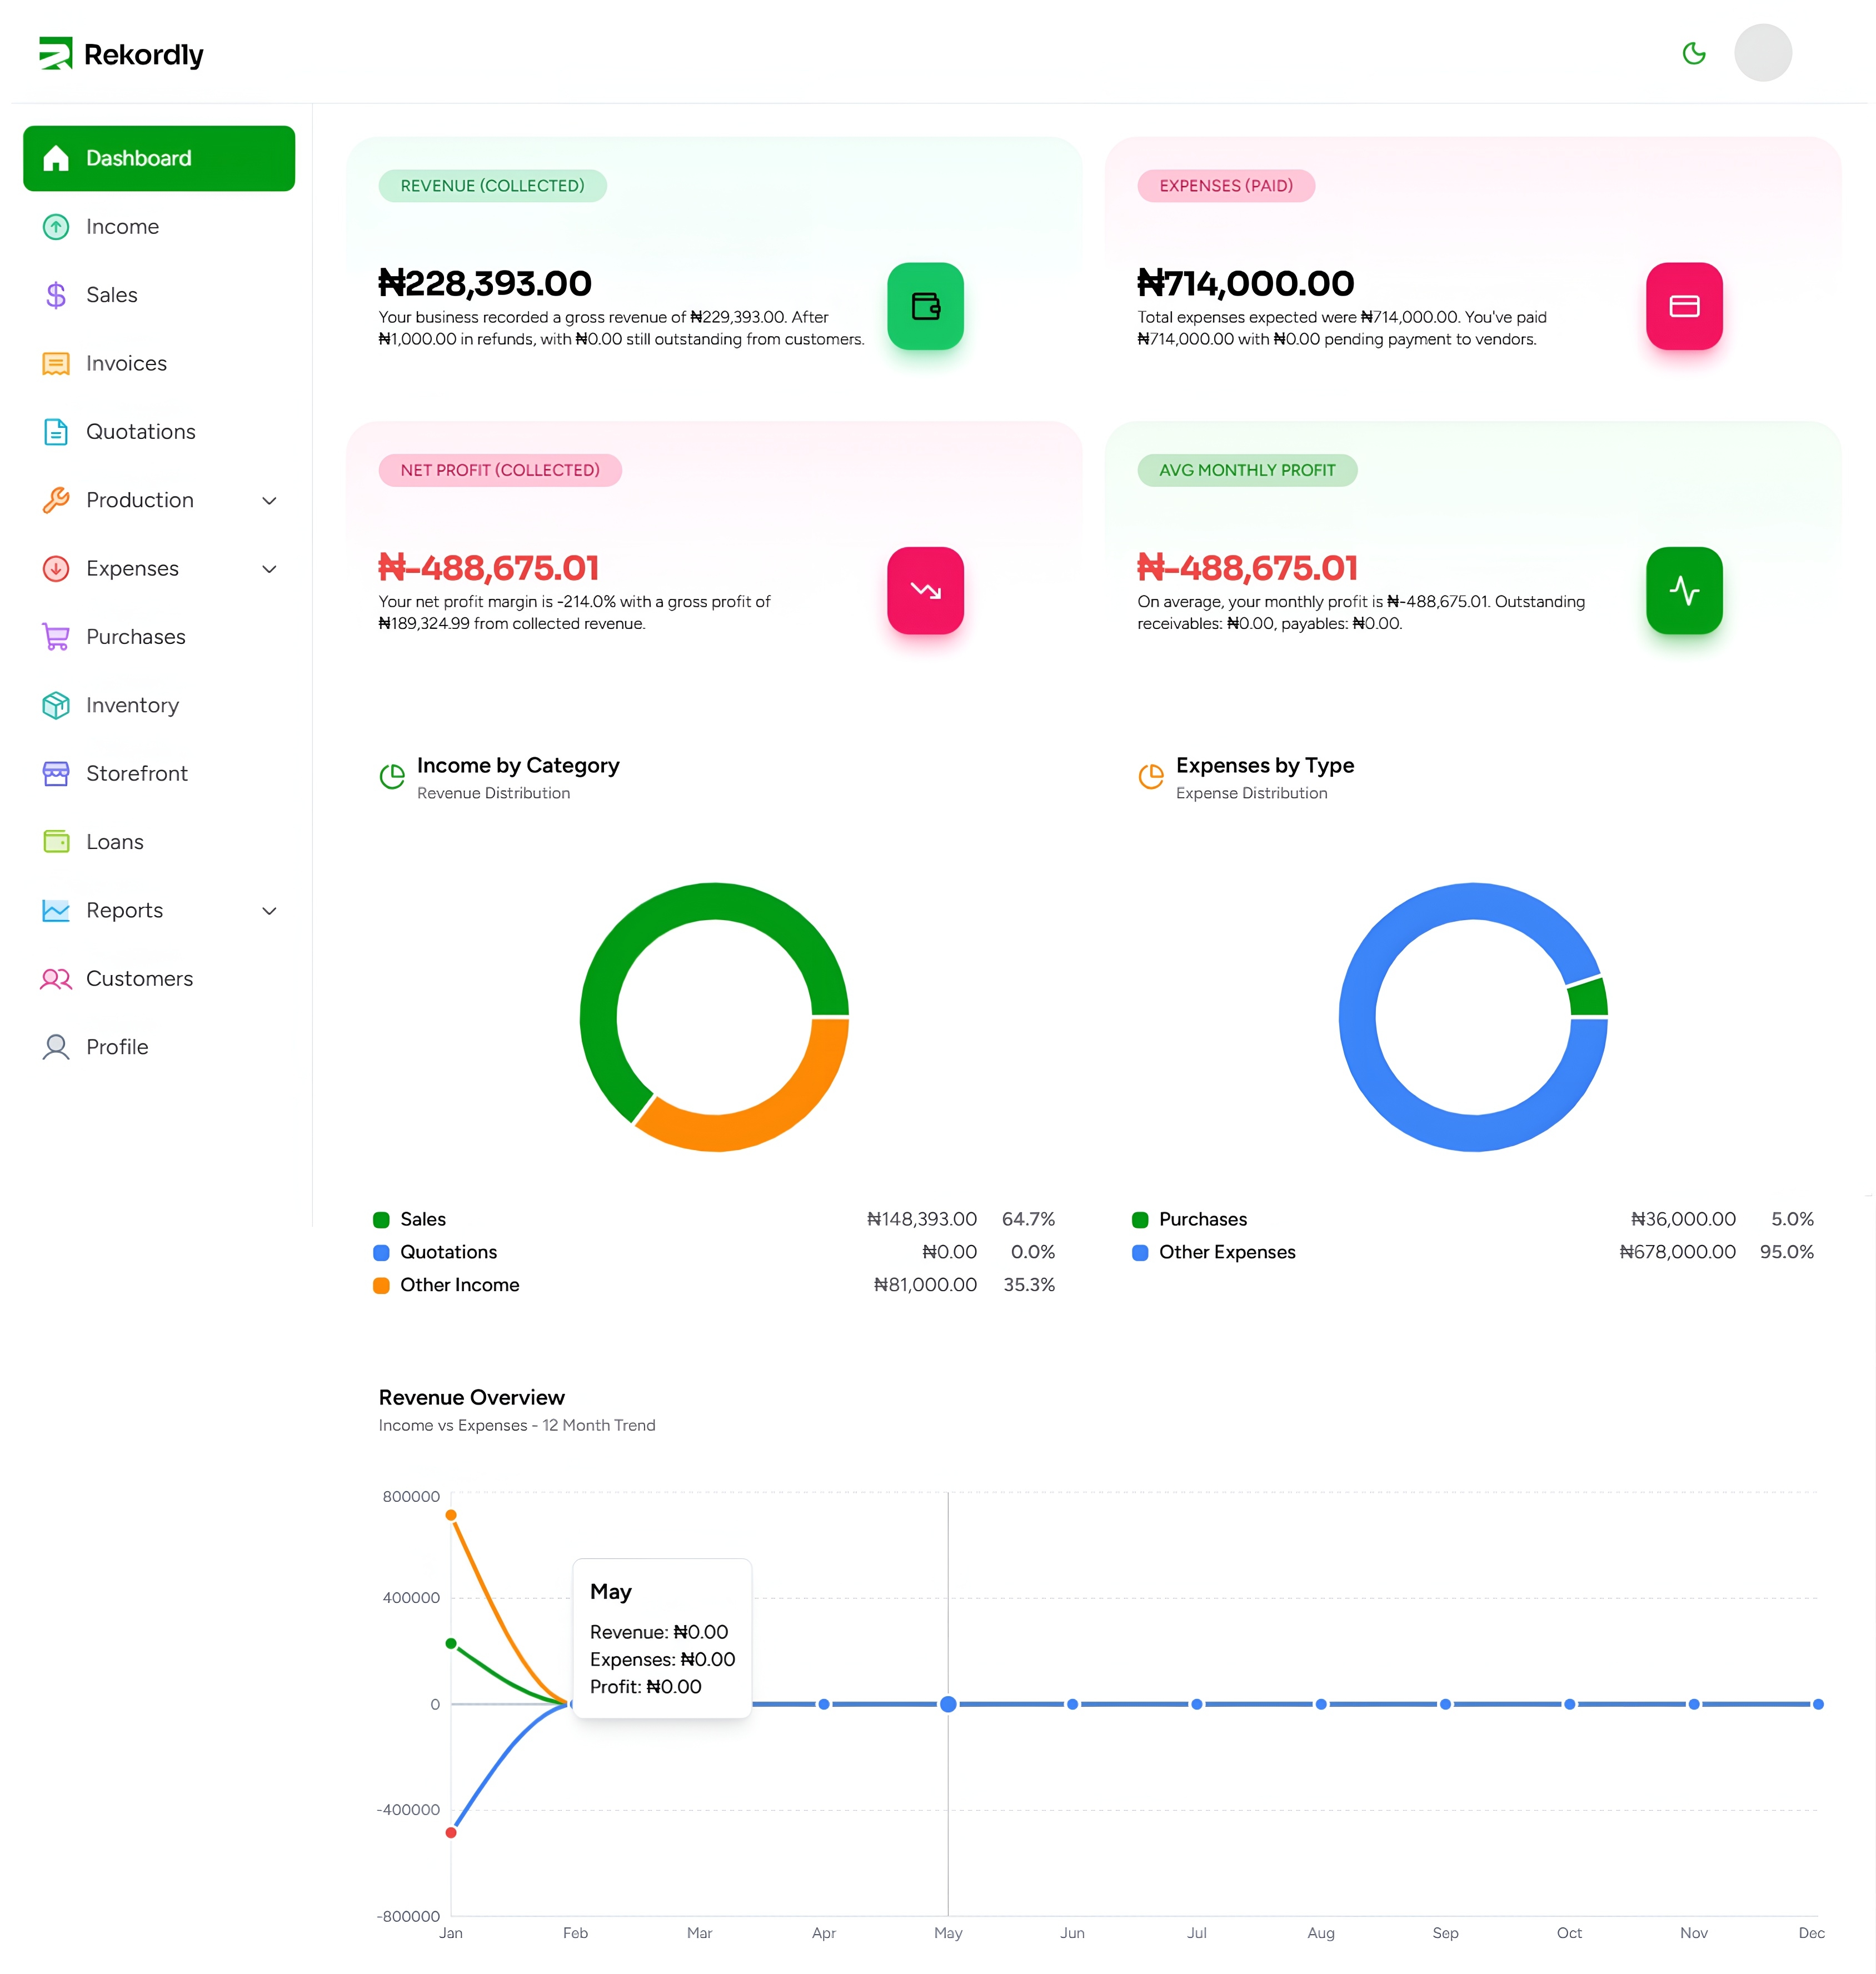
Task: Click the orange Other Income color dot
Action: click(x=381, y=1285)
